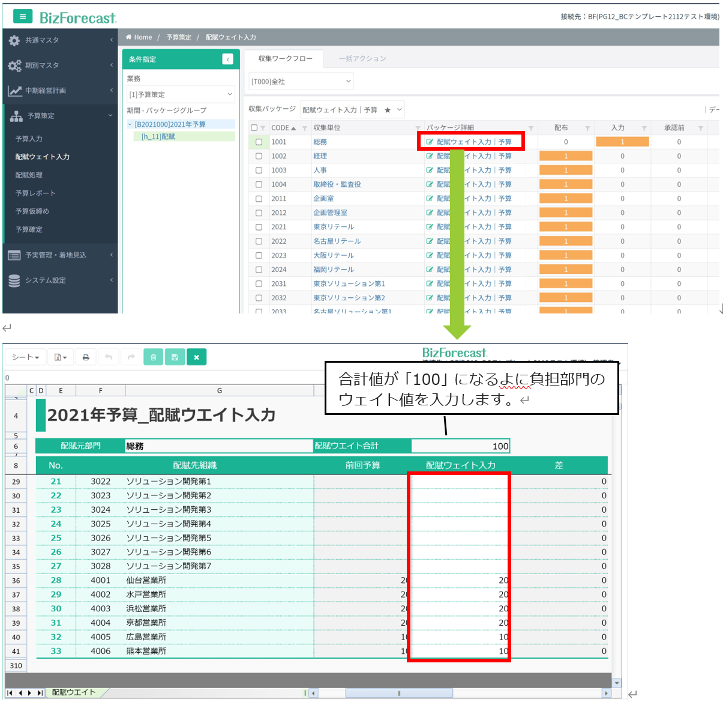Select 配賦処理 in the sidebar menu
The width and height of the screenshot is (723, 702).
pos(29,175)
